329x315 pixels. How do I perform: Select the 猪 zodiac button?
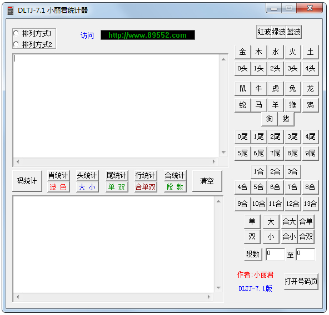coord(286,119)
